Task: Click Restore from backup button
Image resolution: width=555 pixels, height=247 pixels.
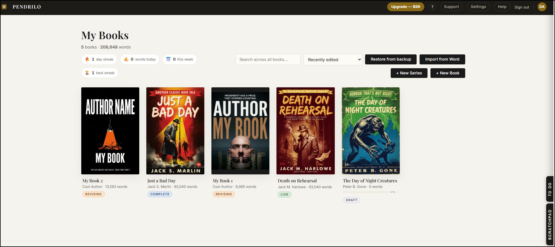Action: click(391, 59)
